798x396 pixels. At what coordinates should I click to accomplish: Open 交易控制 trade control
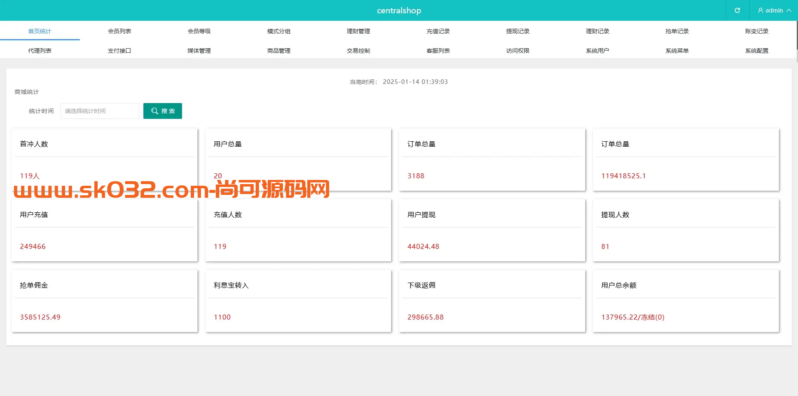tap(358, 50)
